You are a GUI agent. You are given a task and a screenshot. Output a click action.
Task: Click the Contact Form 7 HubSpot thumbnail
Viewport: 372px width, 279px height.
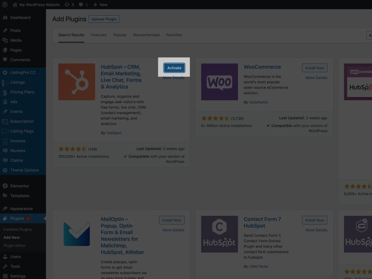click(x=219, y=234)
